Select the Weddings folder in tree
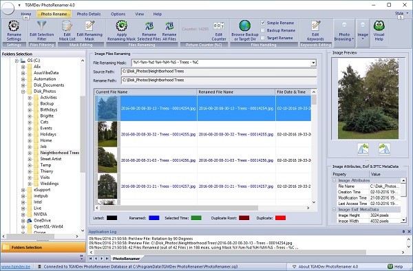This screenshot has height=271, width=413. (x=50, y=184)
